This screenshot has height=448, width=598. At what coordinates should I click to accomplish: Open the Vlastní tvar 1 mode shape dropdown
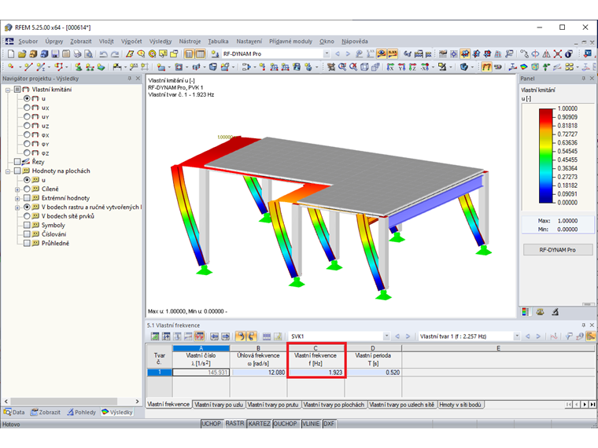(517, 336)
